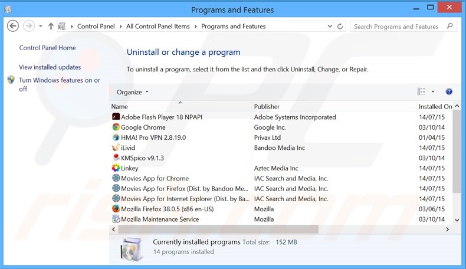Select Movies App for Chrome entry name
466x269 pixels.
155,178
